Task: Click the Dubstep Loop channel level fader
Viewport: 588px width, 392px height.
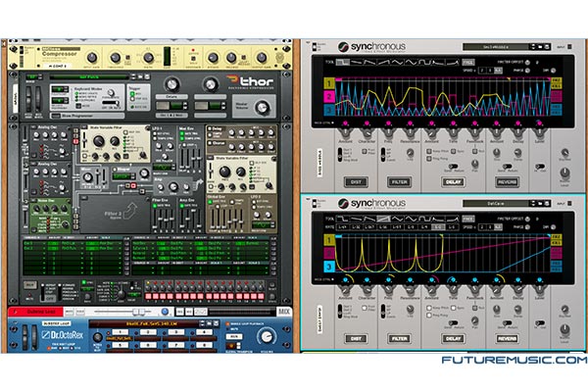Action: coord(137,312)
